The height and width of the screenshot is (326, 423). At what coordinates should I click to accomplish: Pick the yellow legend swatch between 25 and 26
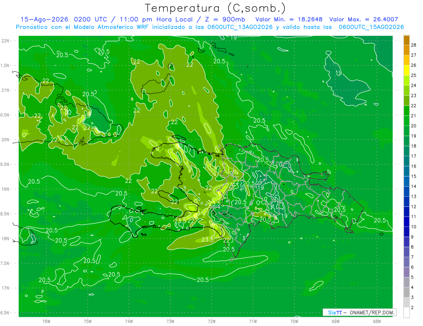pyautogui.click(x=406, y=70)
